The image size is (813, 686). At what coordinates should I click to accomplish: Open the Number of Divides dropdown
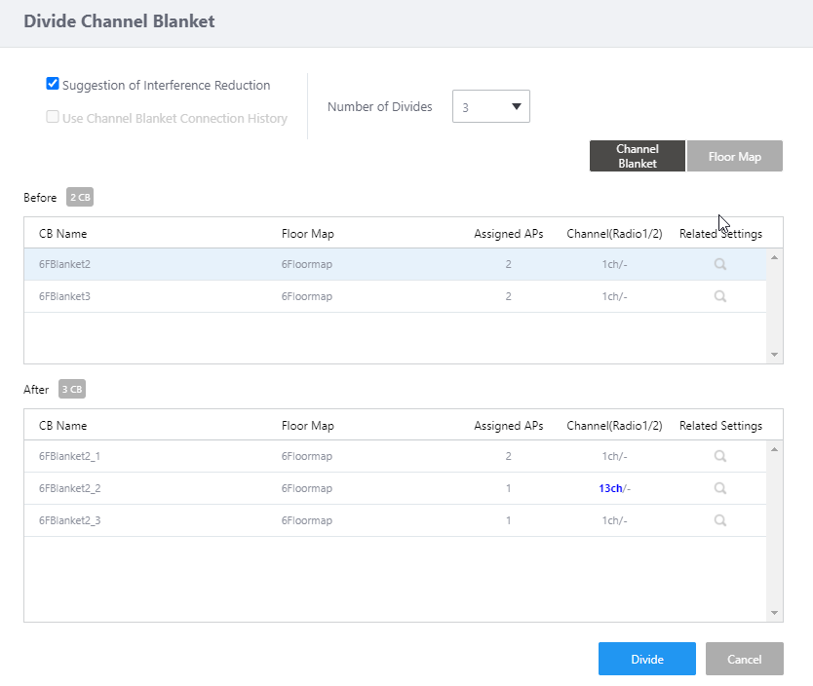click(491, 107)
